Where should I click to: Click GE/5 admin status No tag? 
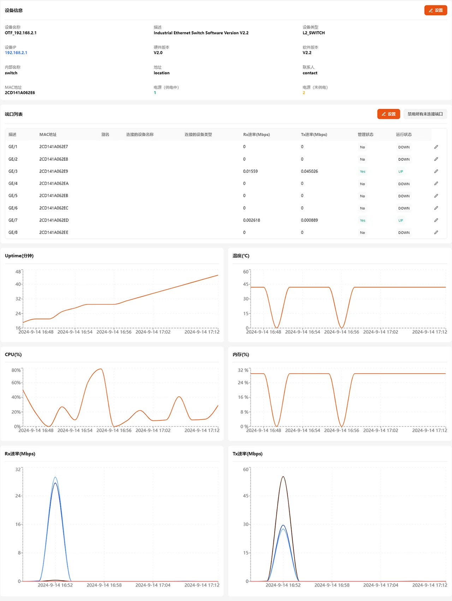[362, 196]
